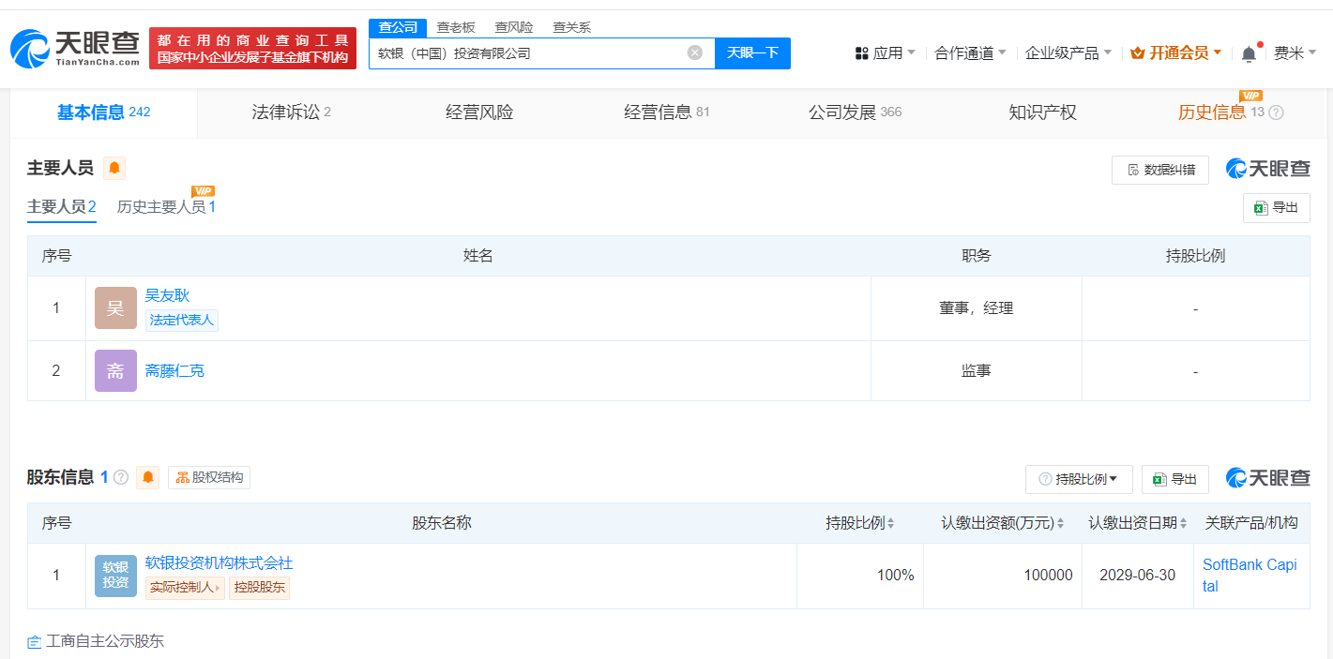The image size is (1333, 659).
Task: Click the 董事，经理 position cell
Action: pyautogui.click(x=977, y=308)
